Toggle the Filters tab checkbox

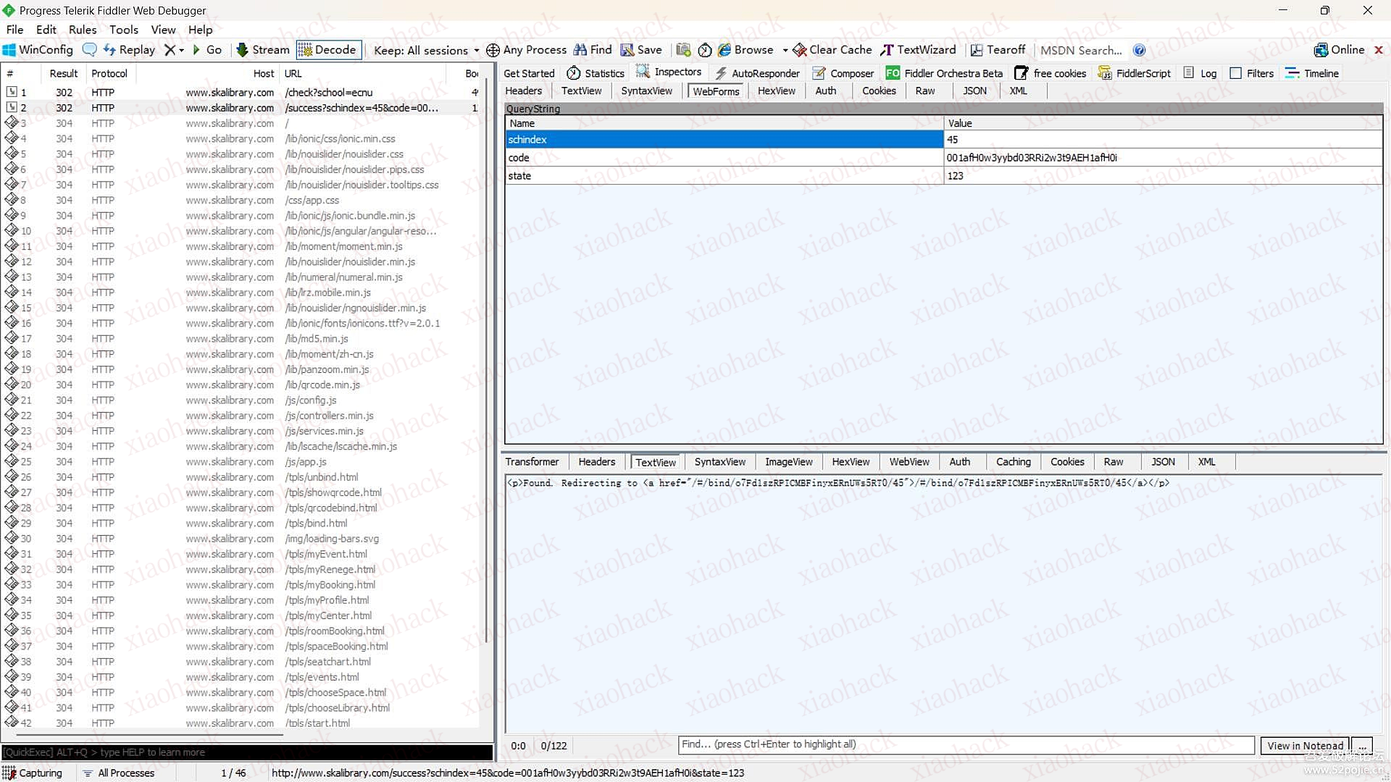coord(1236,73)
